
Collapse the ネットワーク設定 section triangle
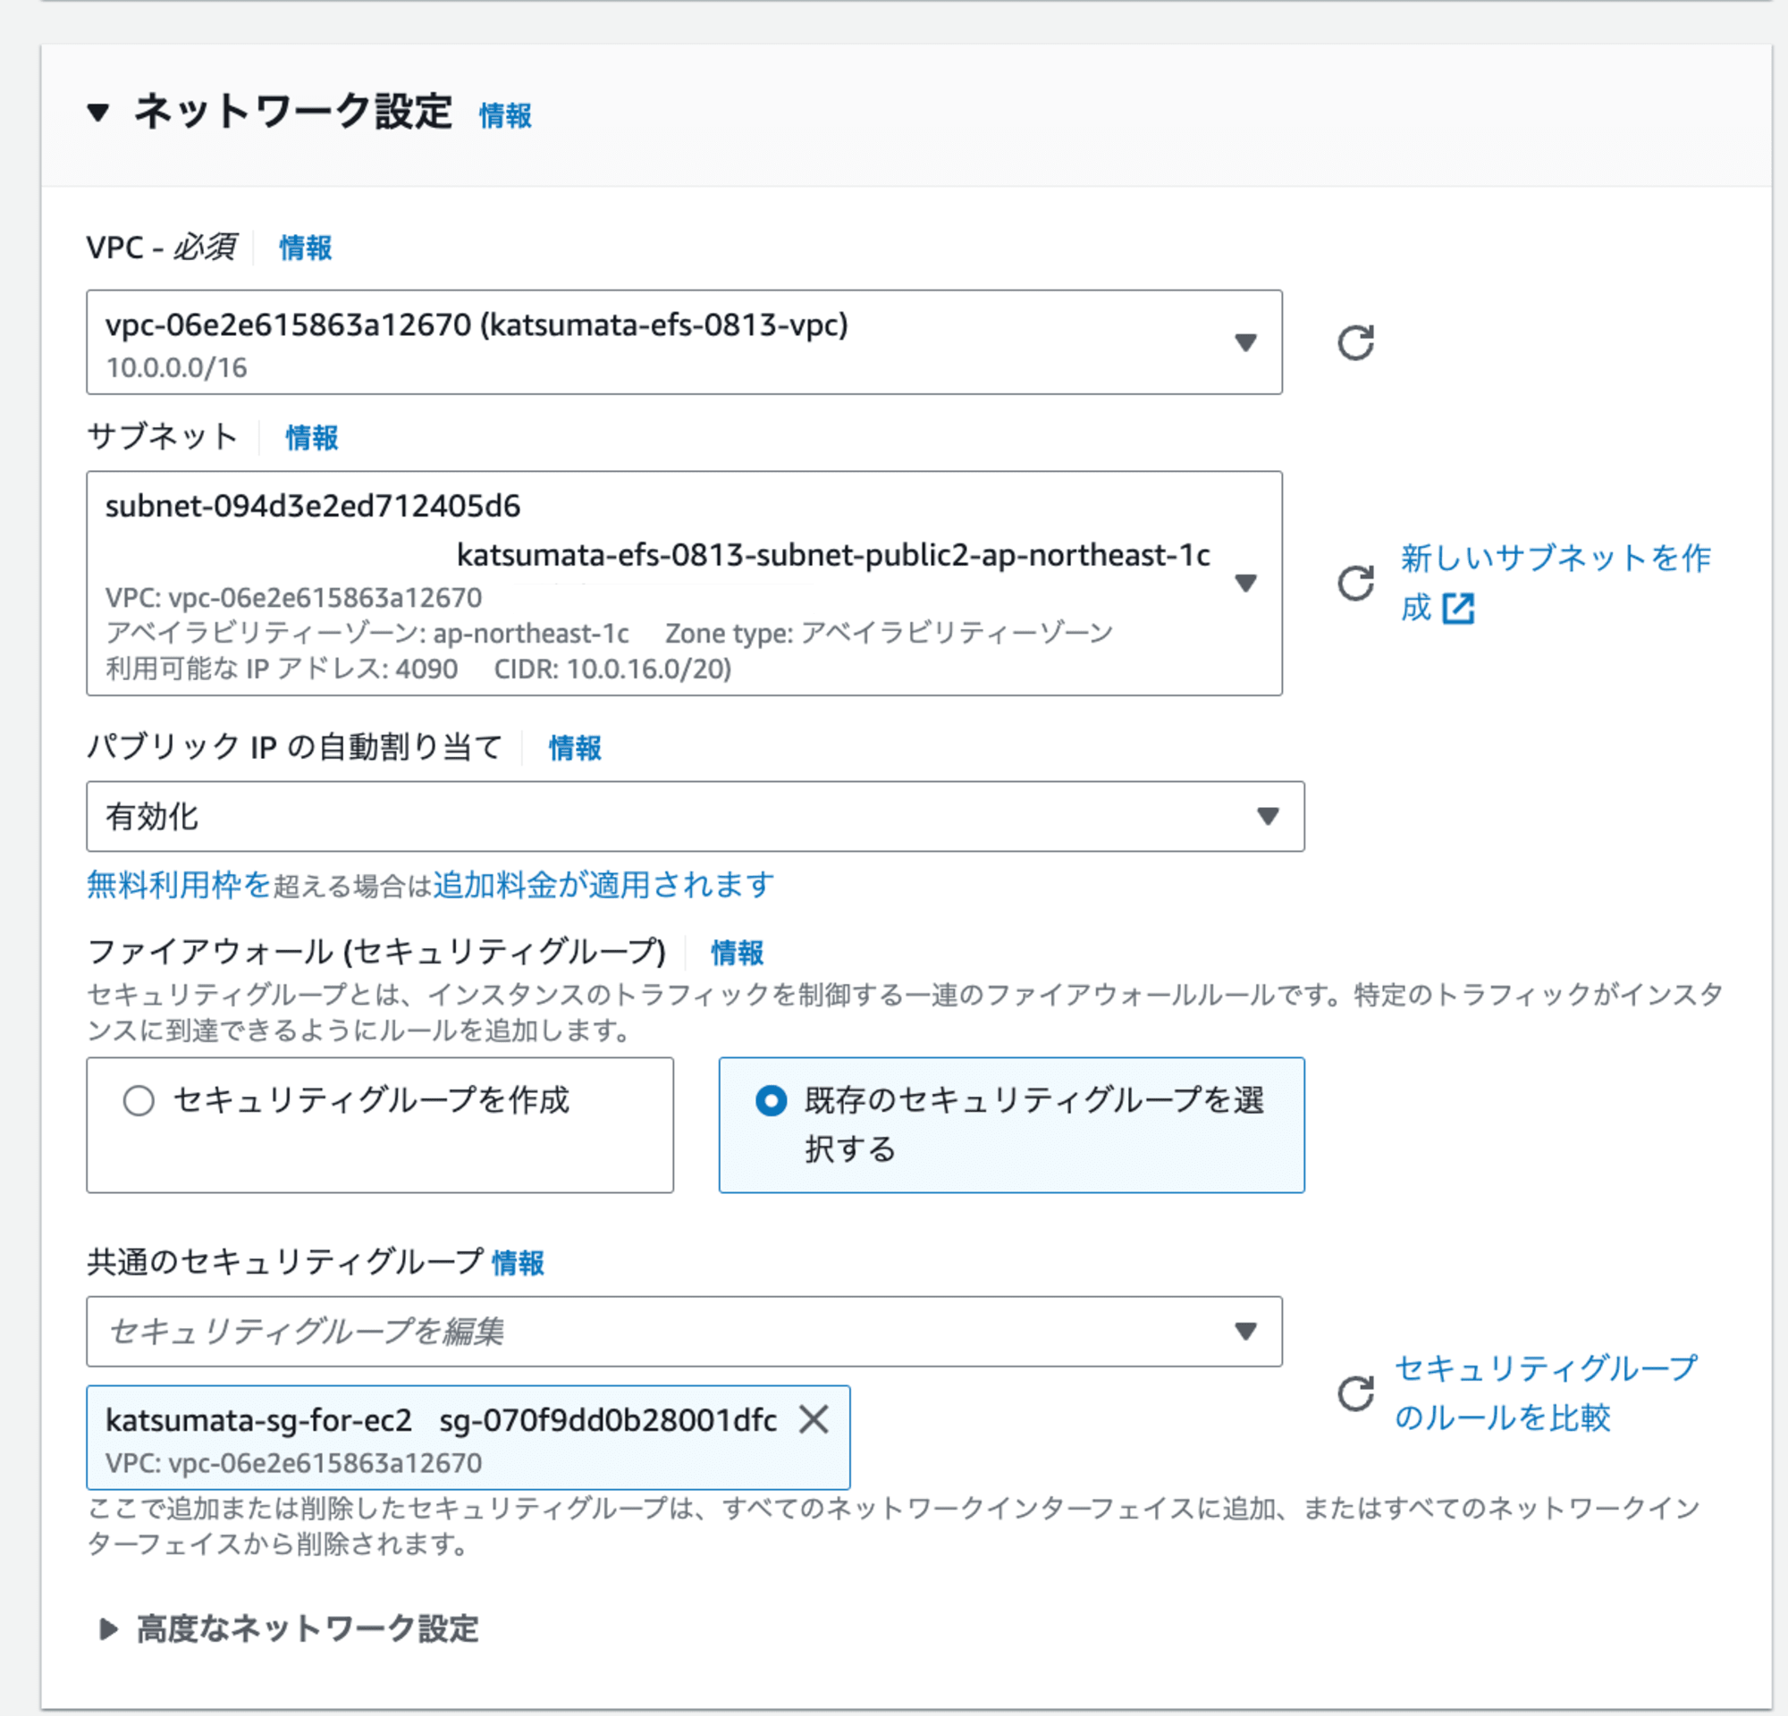[x=98, y=114]
